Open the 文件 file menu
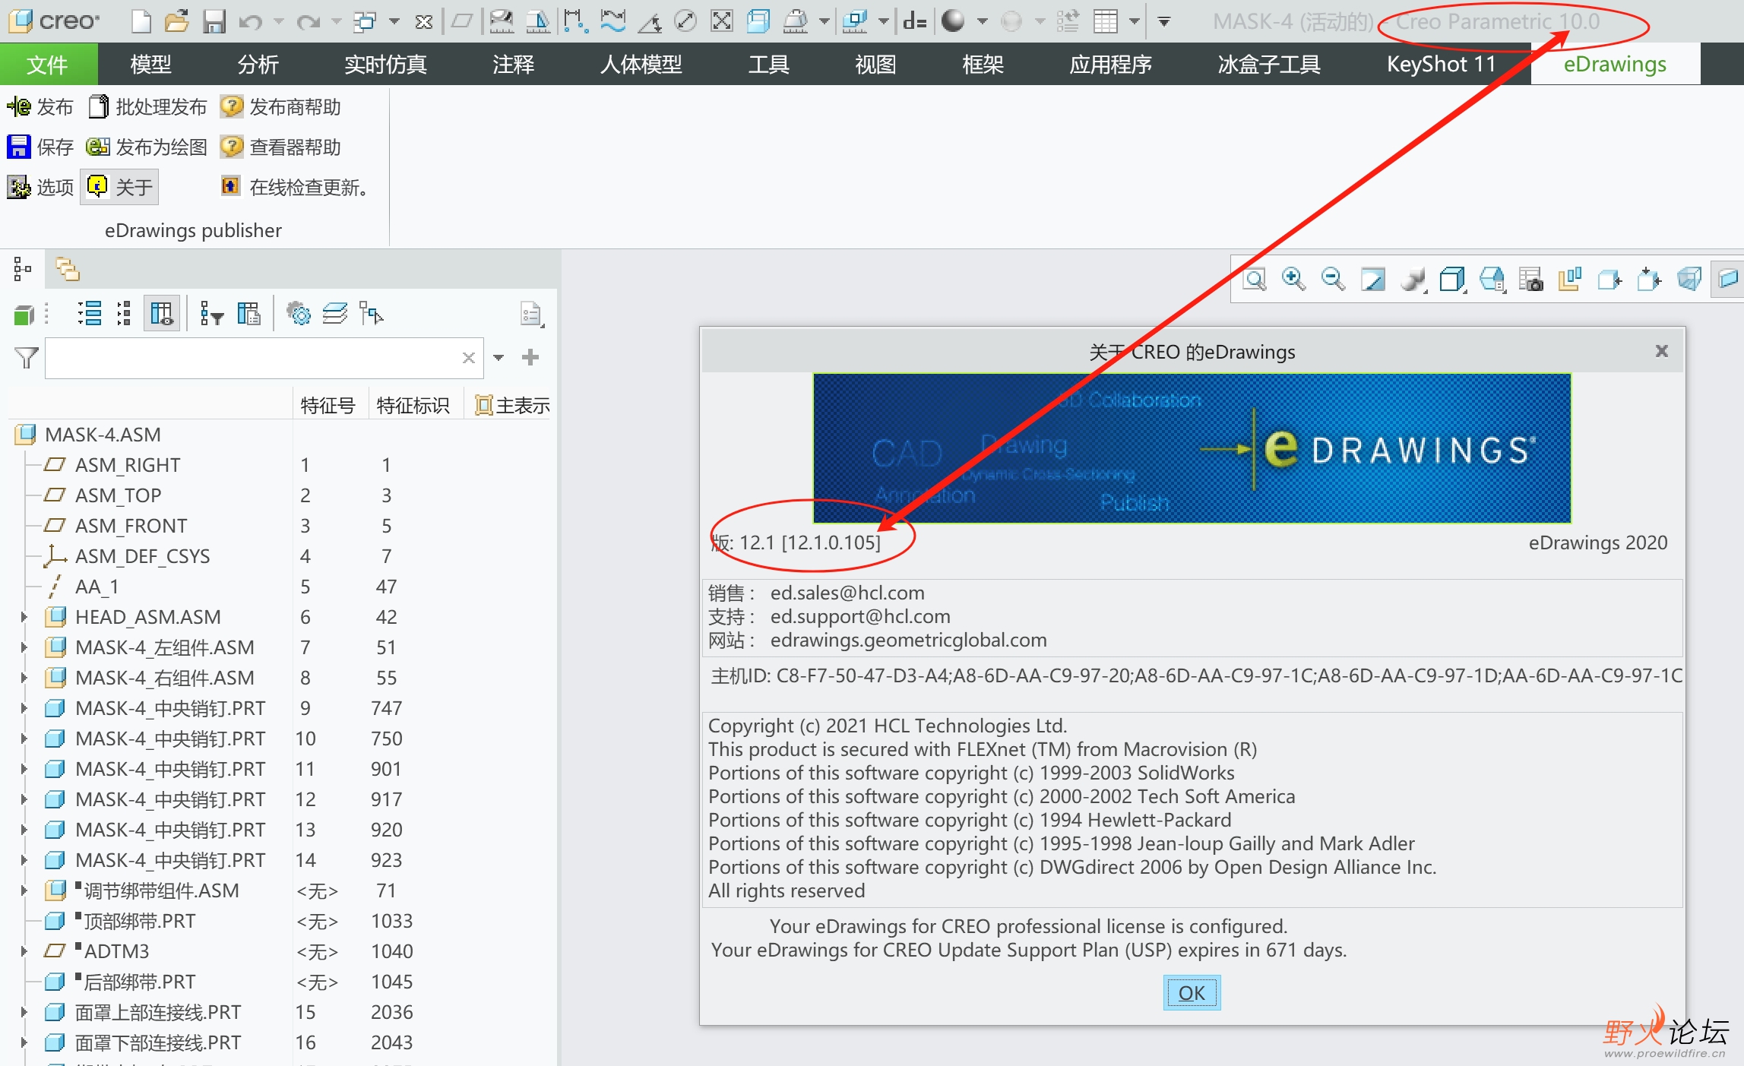The width and height of the screenshot is (1744, 1066). (x=48, y=64)
